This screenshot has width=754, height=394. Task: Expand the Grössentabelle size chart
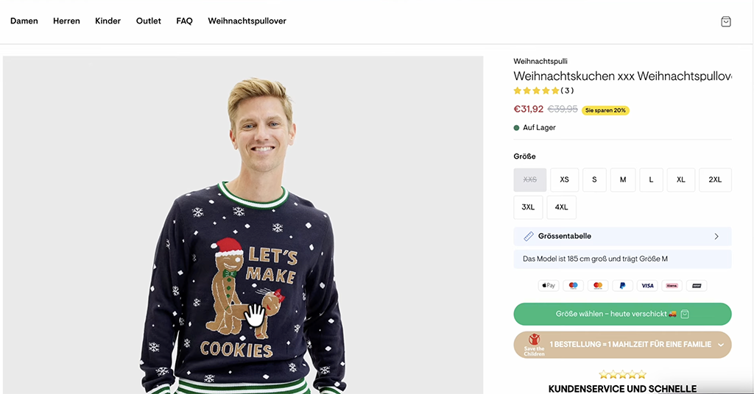pos(622,236)
